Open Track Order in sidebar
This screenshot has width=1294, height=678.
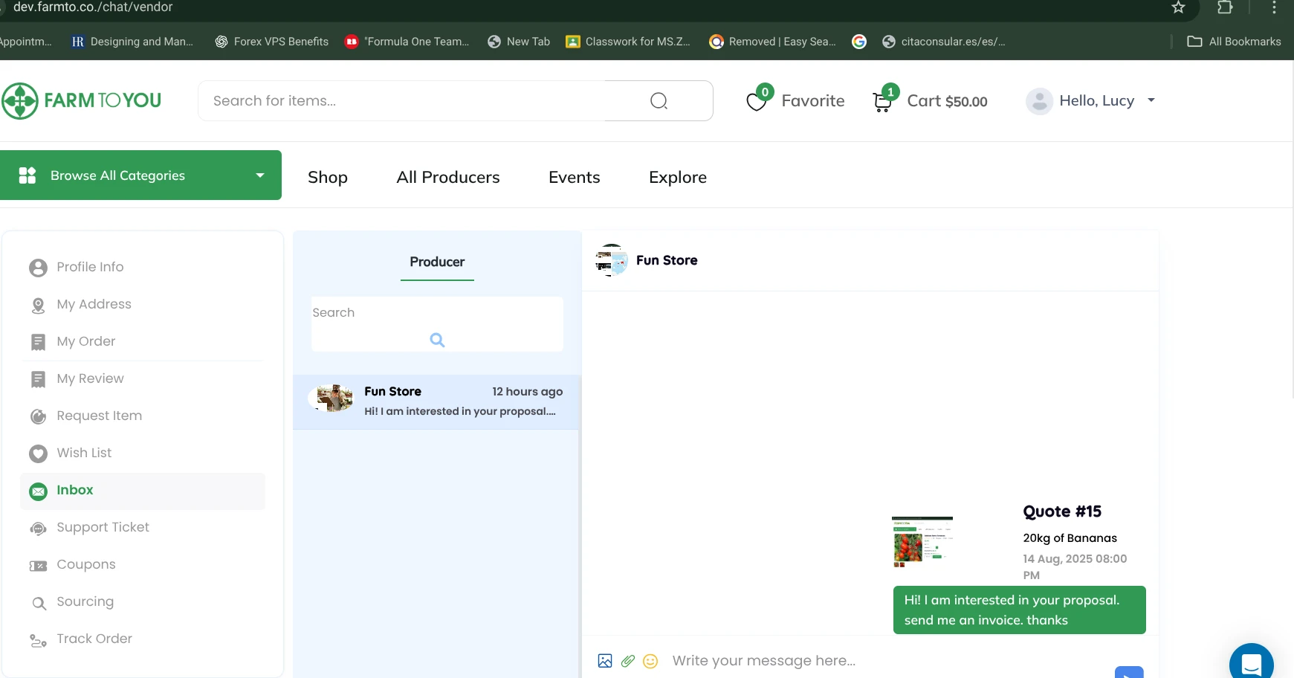[94, 639]
